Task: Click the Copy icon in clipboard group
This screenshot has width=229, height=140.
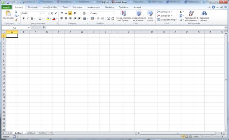Action: point(16,16)
